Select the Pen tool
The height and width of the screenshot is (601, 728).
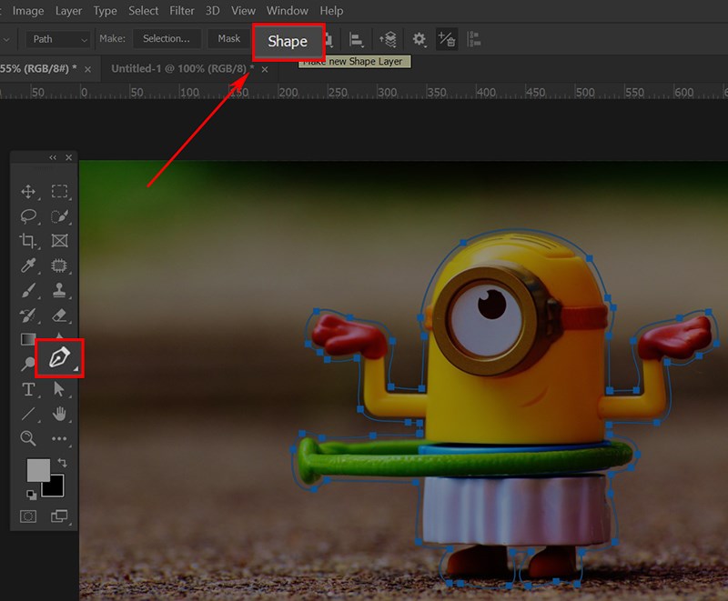click(59, 357)
